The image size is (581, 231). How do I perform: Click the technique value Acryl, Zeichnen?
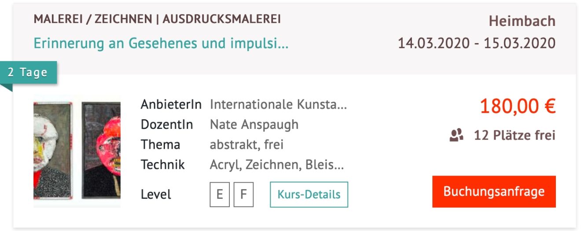(x=276, y=165)
